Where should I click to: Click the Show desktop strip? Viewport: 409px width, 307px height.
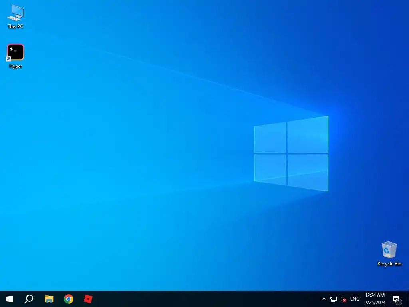[408, 299]
